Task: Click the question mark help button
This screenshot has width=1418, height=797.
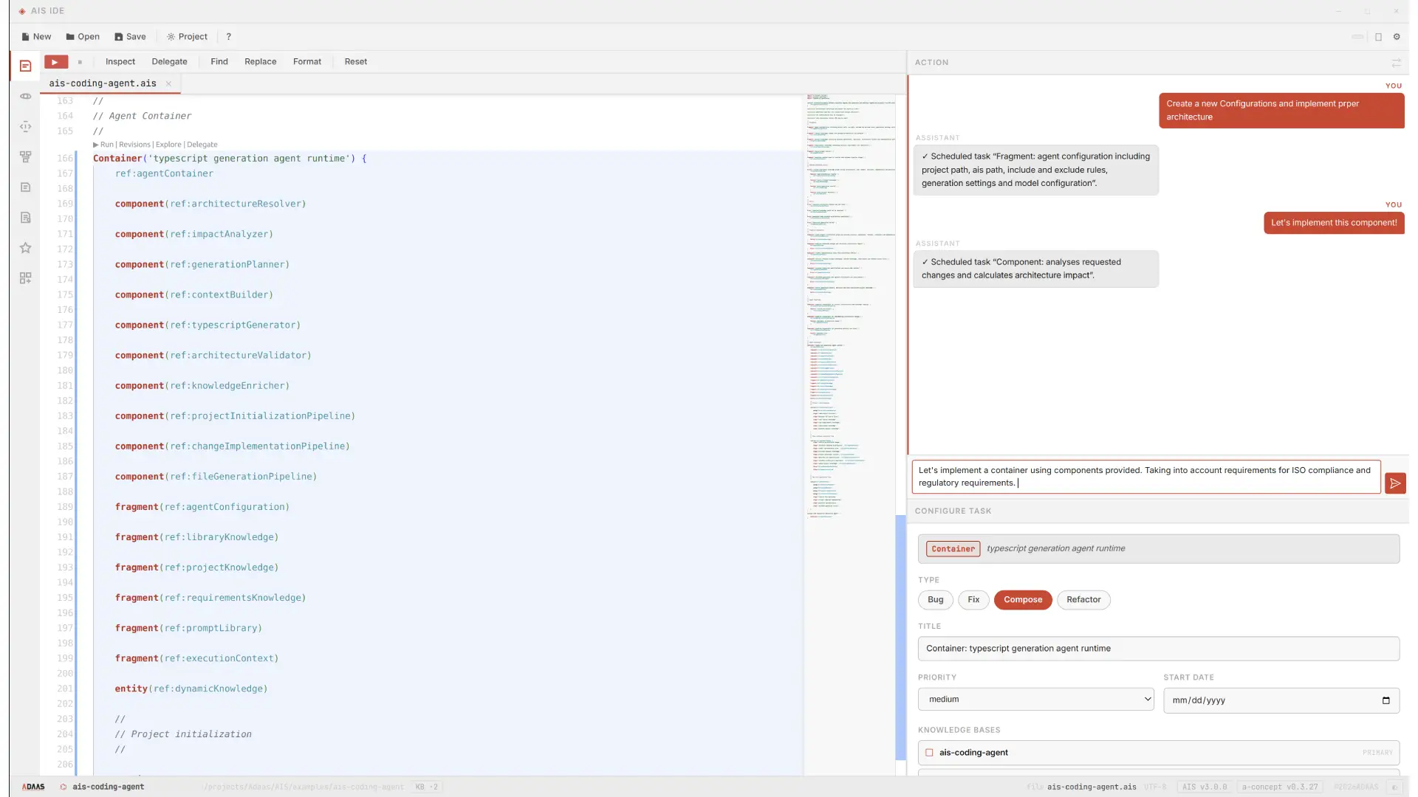Action: (229, 37)
